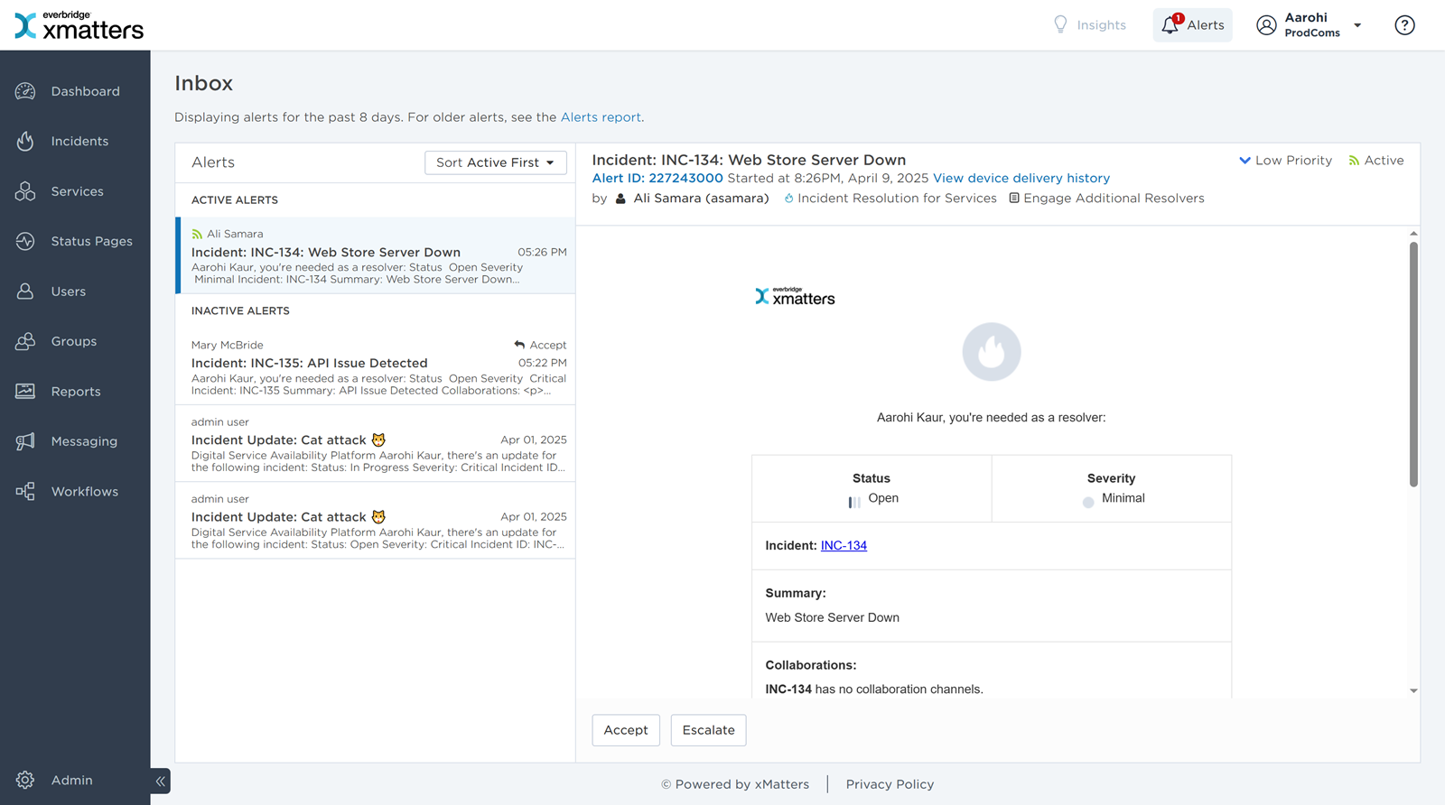1445x805 pixels.
Task: Click the Groups menu item
Action: (x=74, y=341)
